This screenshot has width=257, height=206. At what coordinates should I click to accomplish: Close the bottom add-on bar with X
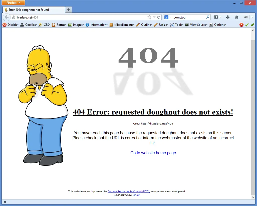(5, 202)
